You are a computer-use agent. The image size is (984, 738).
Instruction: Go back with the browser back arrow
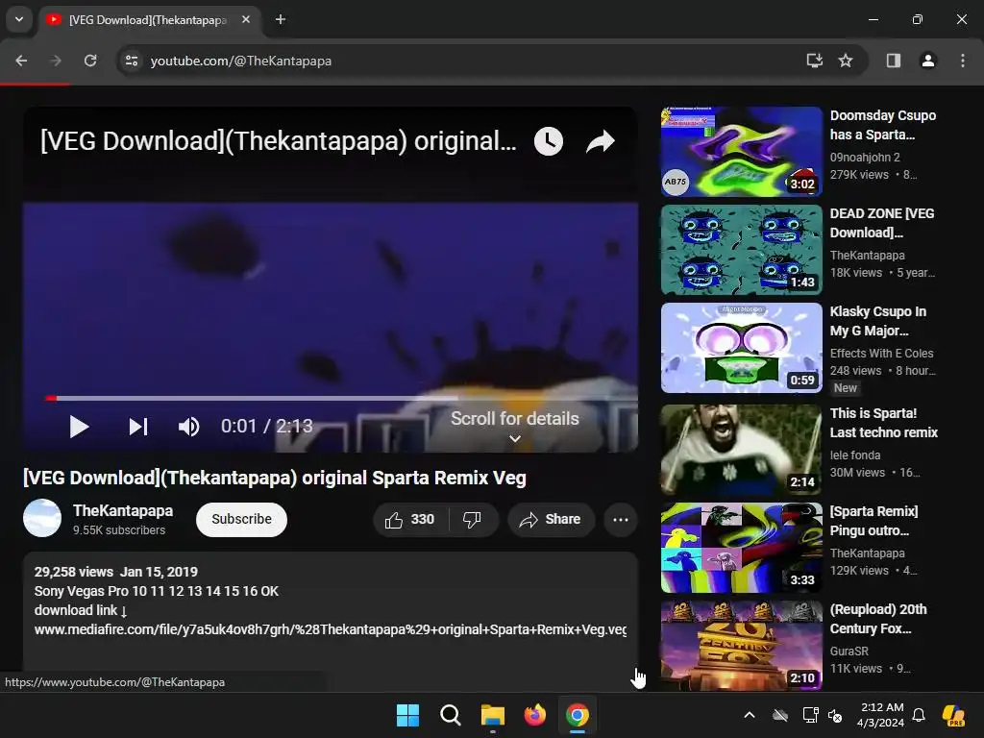coord(21,61)
